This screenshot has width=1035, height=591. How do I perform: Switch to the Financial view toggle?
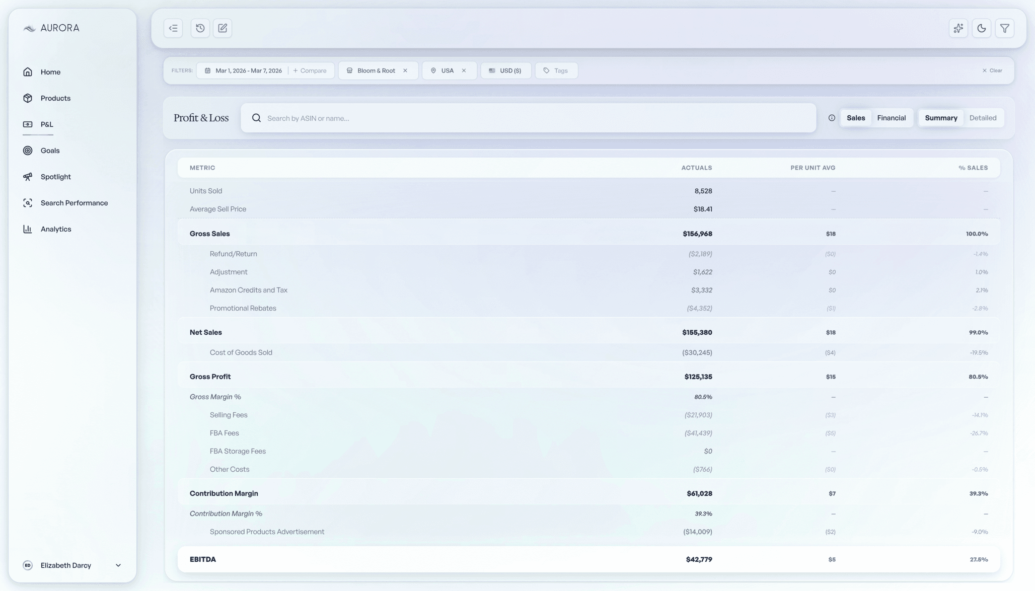point(892,118)
